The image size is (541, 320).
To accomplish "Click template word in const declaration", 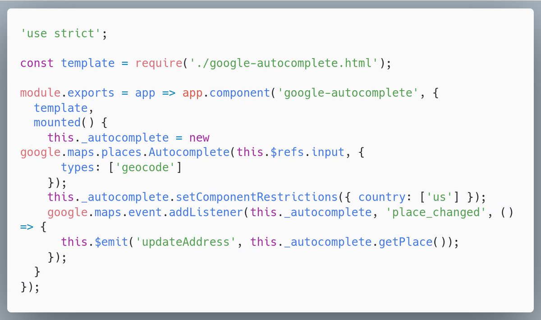I will pos(88,63).
